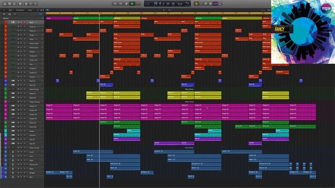Select the first yellow Chorus marker
Viewport: 335px width, 188px height.
click(127, 18)
